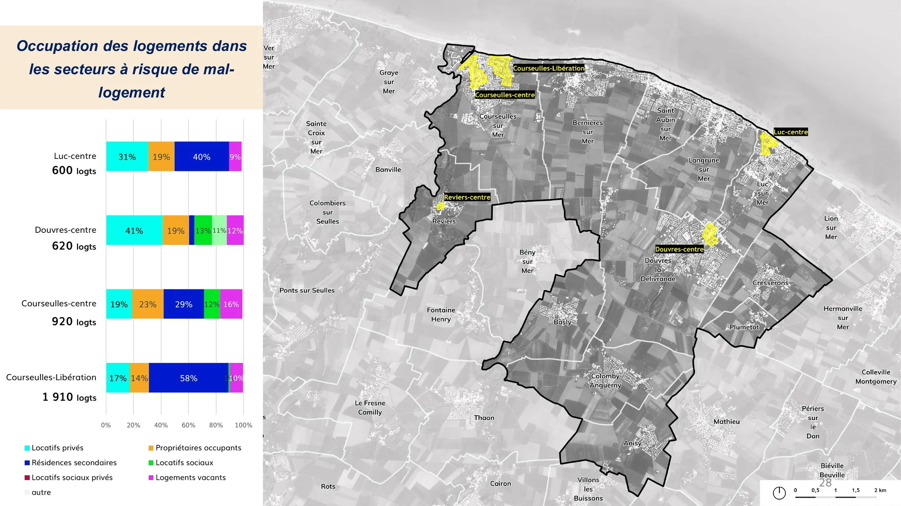Click the '920 logts' value
Viewport: 901px width, 506px height.
point(74,322)
